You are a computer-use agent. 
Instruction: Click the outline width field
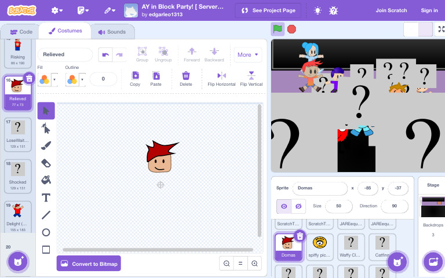[x=103, y=79]
